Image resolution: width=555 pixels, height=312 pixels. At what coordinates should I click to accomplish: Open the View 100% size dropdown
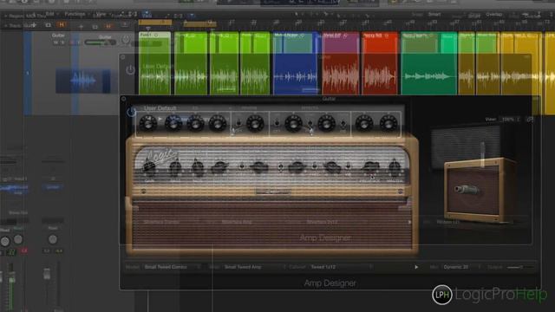click(509, 120)
